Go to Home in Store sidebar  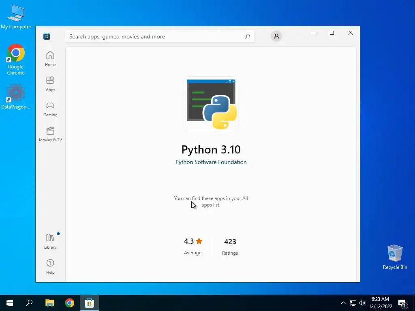pos(50,59)
